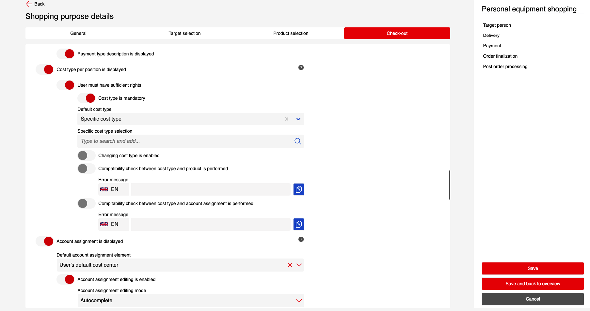Jump to Order finalization section
This screenshot has height=311, width=590.
pyautogui.click(x=500, y=56)
